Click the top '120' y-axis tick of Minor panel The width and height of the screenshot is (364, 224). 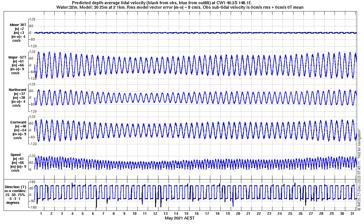coord(32,19)
